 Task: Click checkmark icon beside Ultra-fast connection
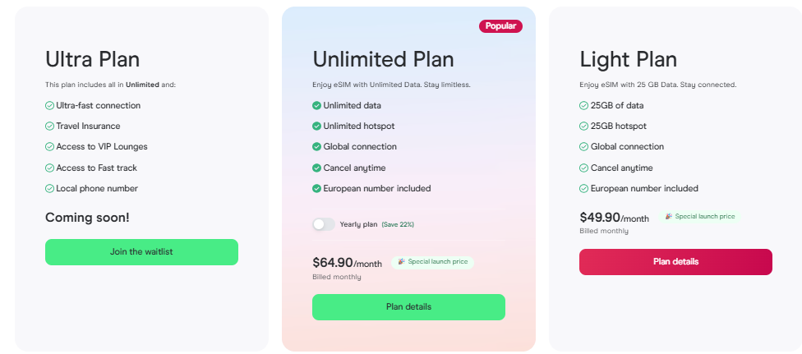tap(49, 105)
